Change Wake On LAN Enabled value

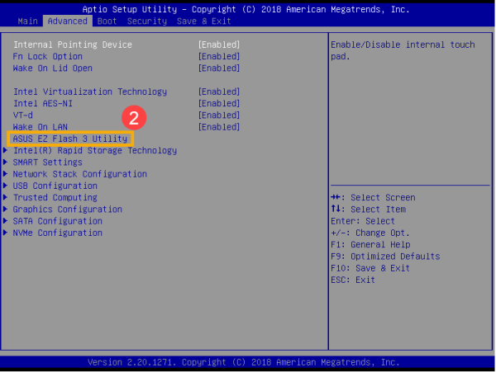click(219, 127)
